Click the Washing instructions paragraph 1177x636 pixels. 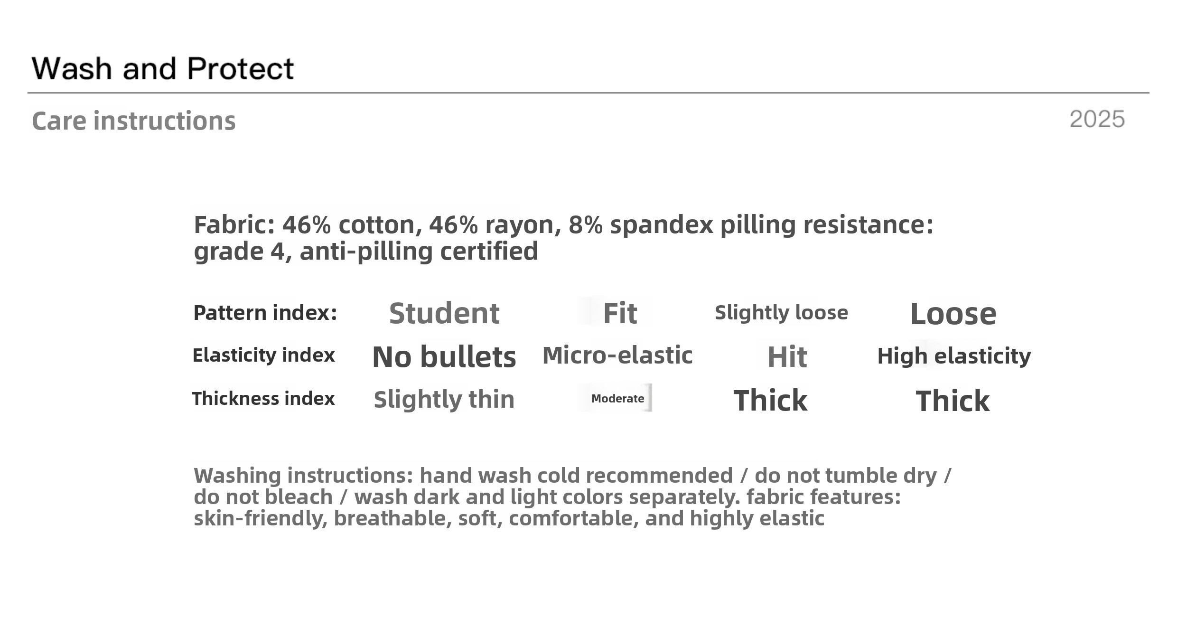coord(572,476)
